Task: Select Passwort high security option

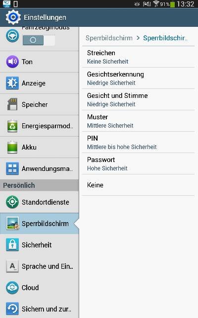Action: click(x=138, y=163)
